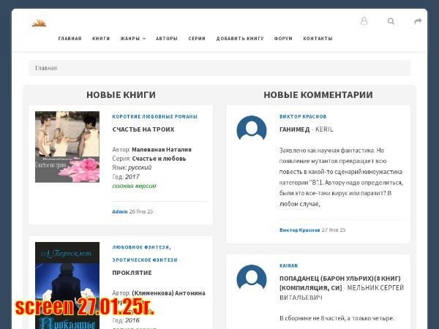439x329 pixels.
Task: Click Kairan's avatar icon
Action: tap(252, 279)
